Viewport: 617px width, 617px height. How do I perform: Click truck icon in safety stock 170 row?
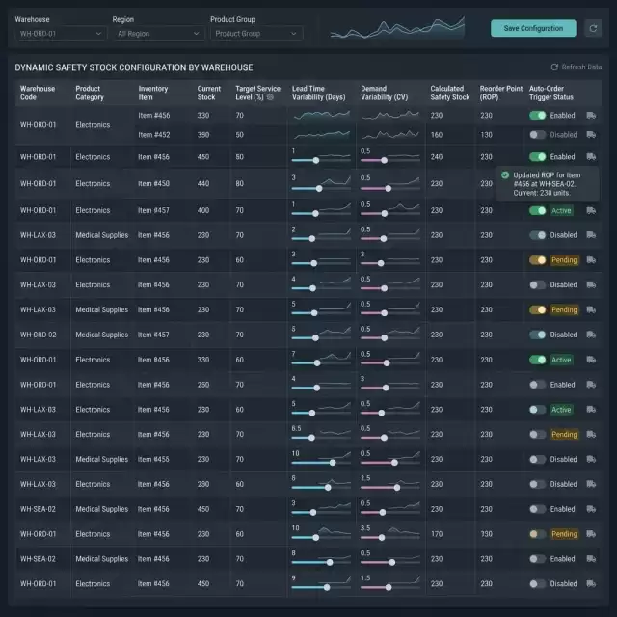[591, 533]
